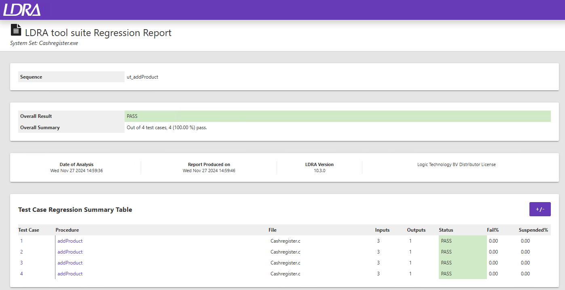Click the LDRA logo in the header
The height and width of the screenshot is (290, 565).
point(22,10)
